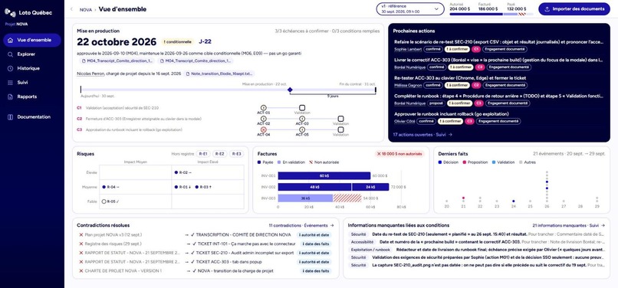
Task: Click the ACT-04 failed status icon
Action: point(263,129)
